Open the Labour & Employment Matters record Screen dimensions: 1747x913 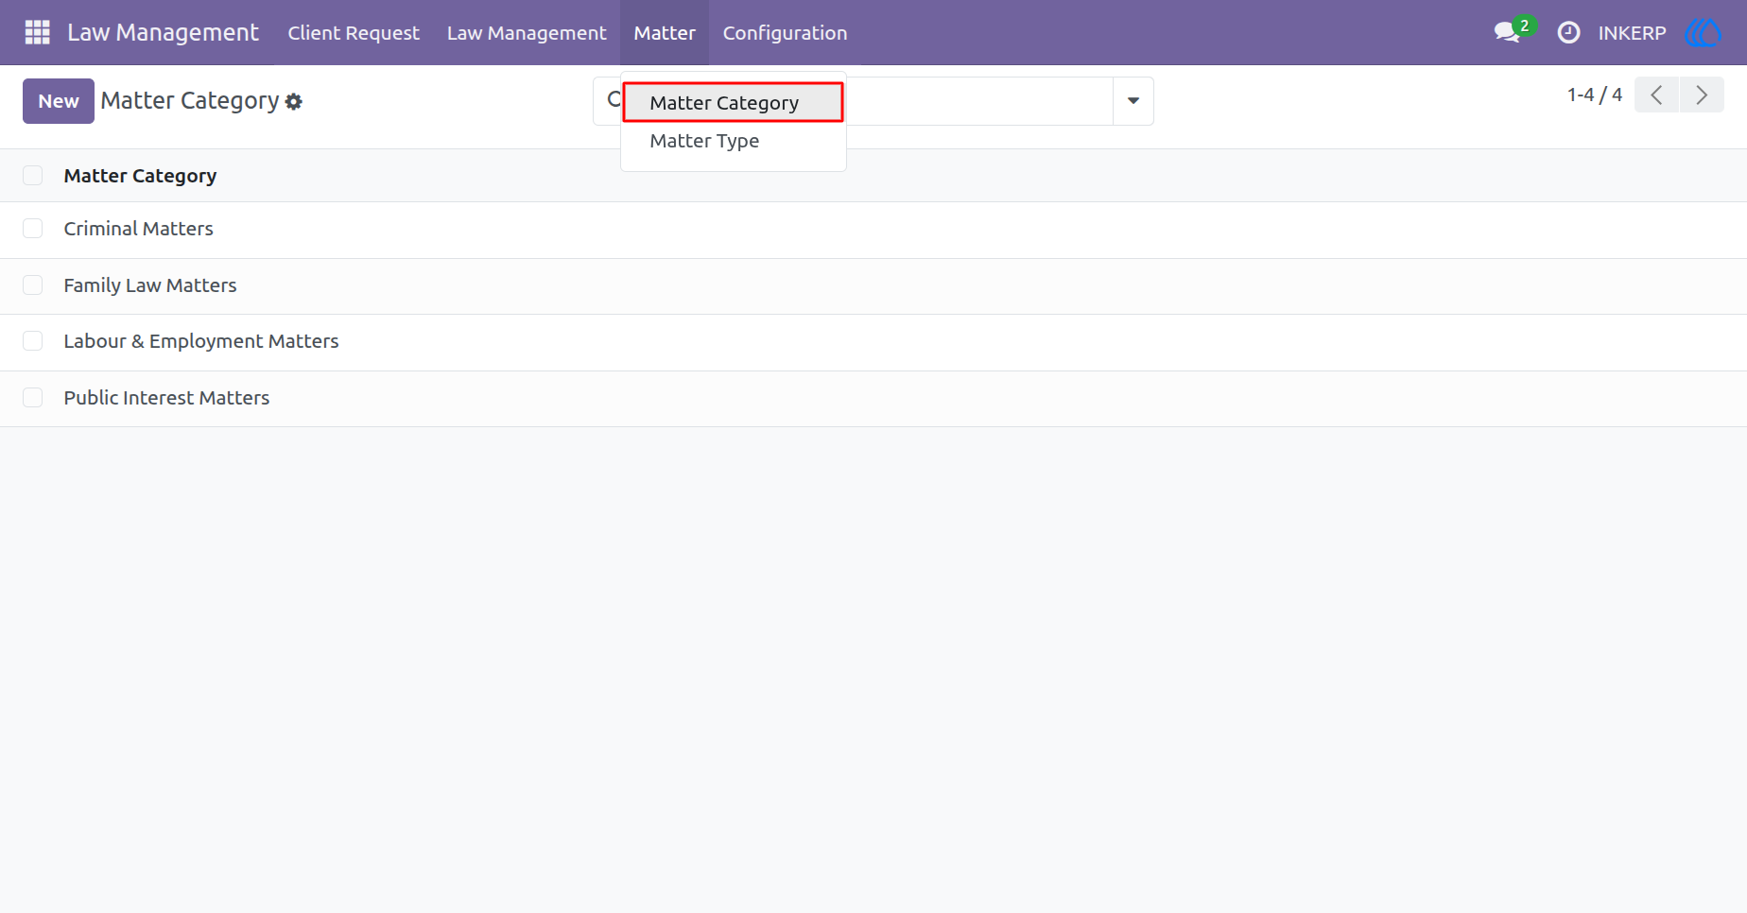pyautogui.click(x=201, y=341)
